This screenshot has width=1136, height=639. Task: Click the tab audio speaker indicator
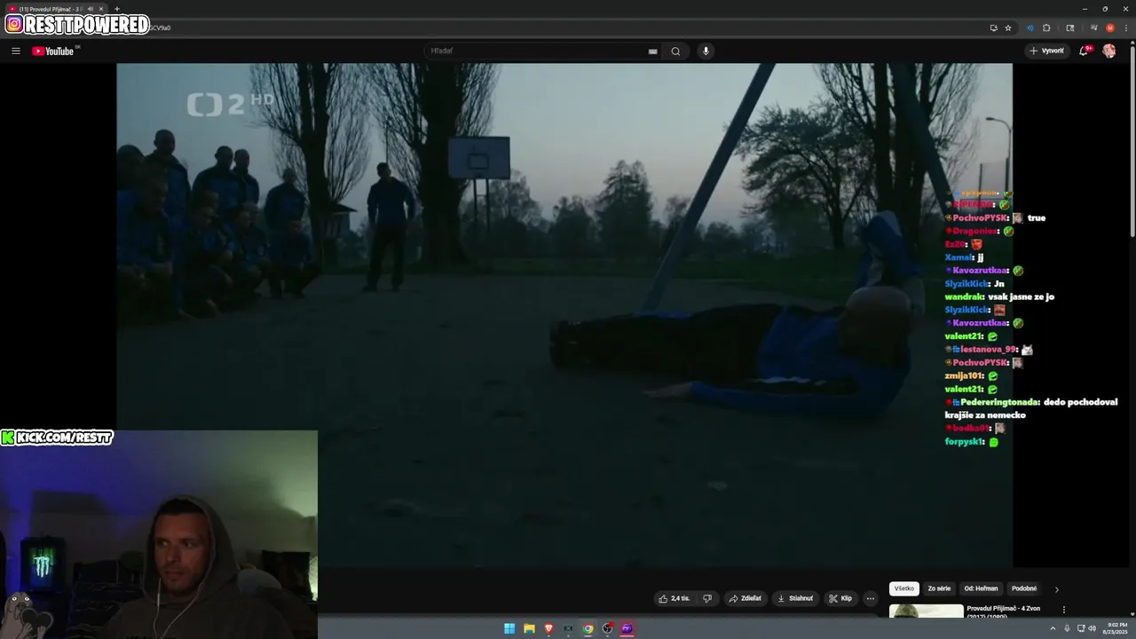click(x=90, y=9)
